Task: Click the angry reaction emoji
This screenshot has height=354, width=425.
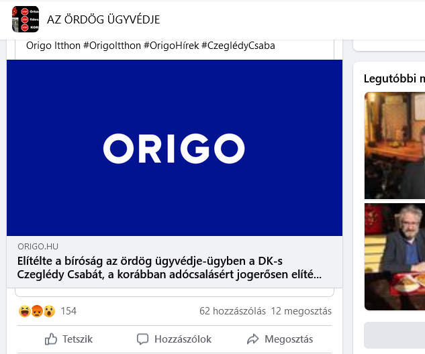Action: (37, 311)
